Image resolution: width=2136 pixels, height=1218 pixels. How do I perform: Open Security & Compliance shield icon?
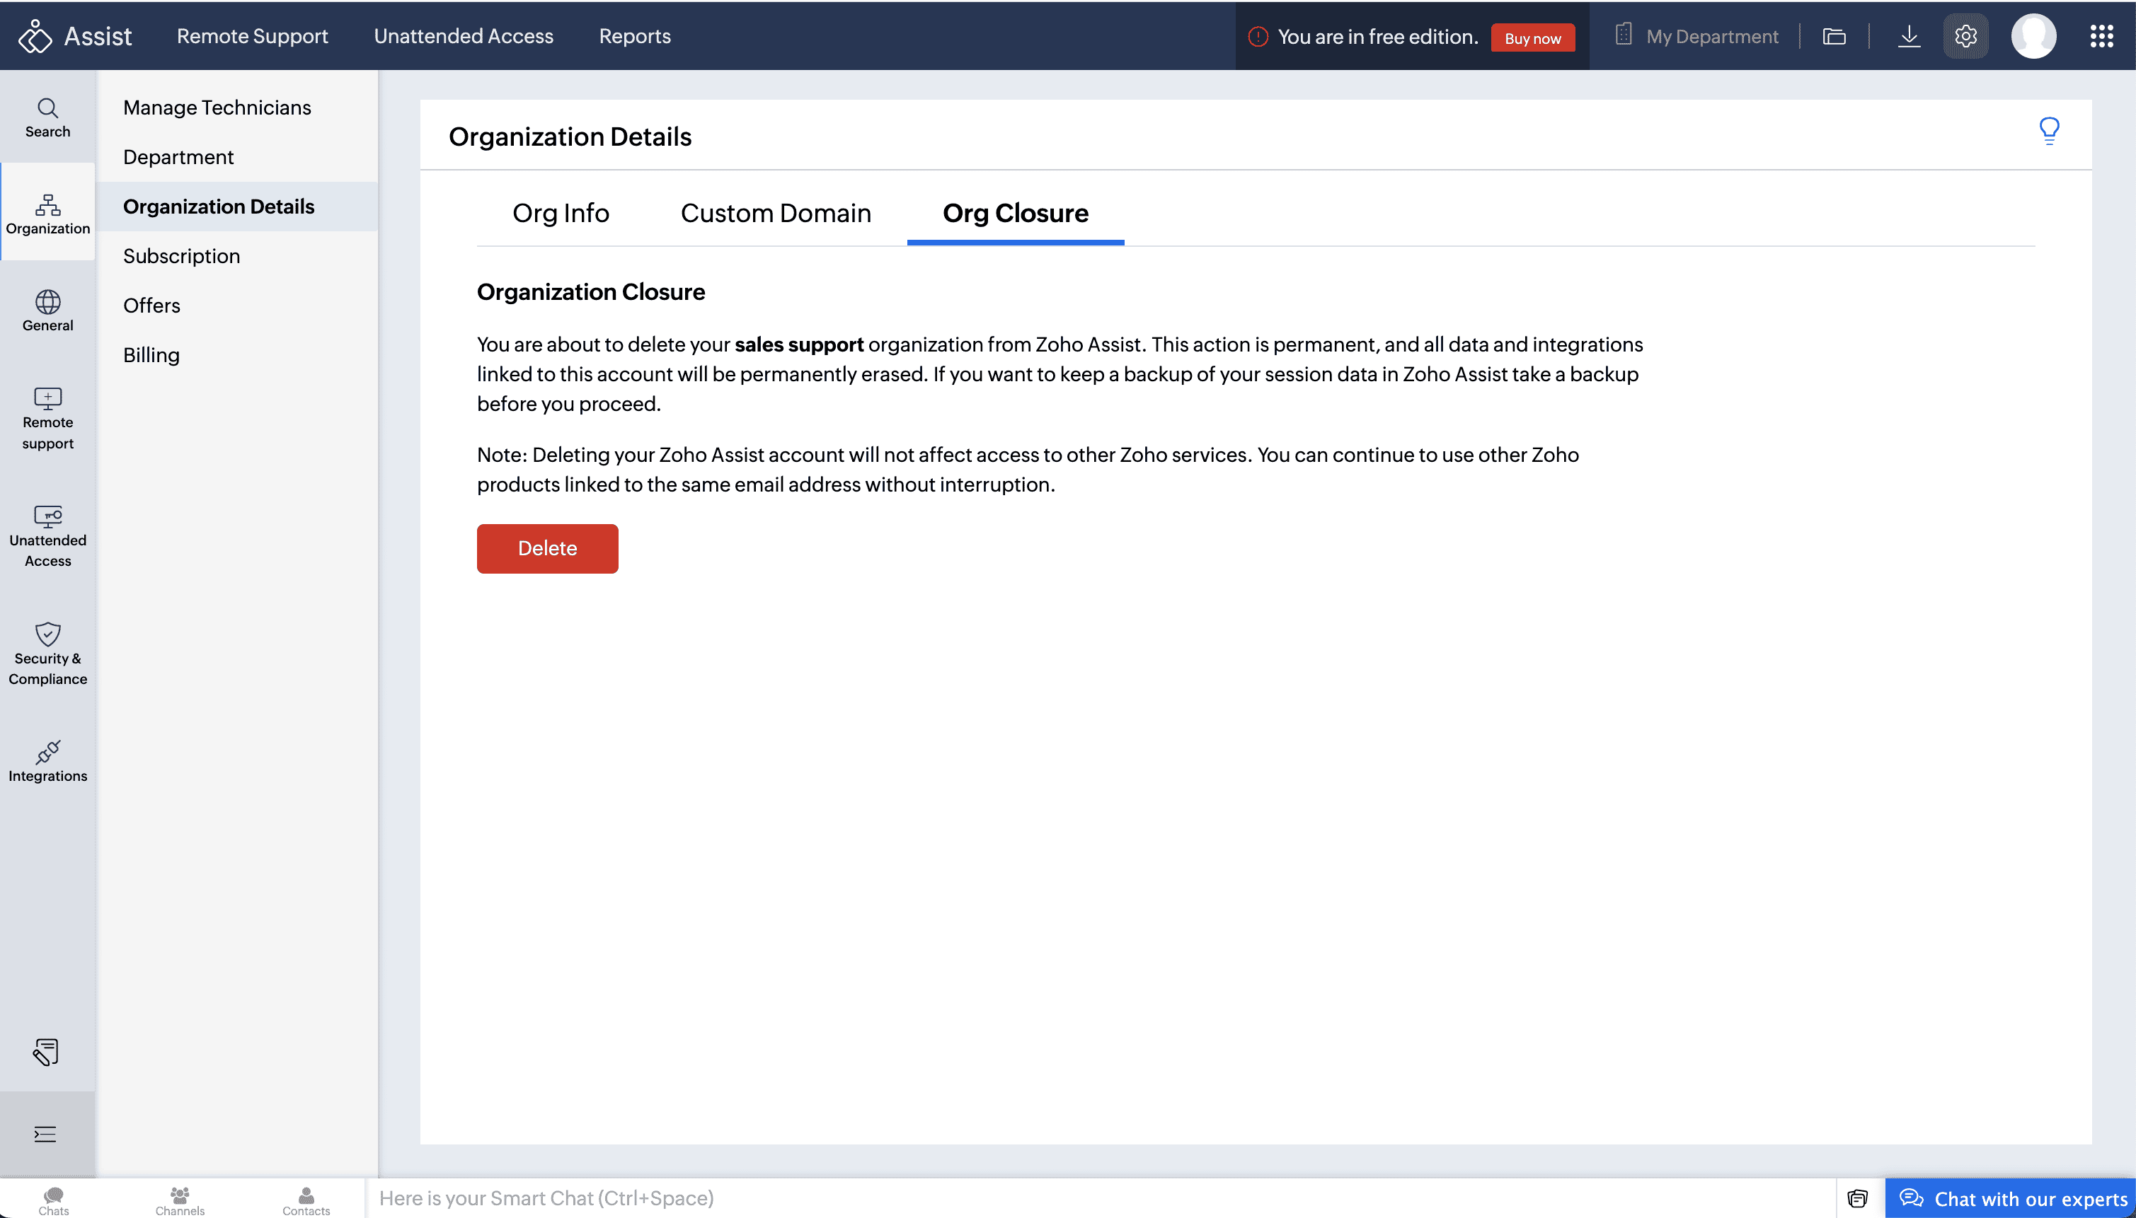(47, 654)
